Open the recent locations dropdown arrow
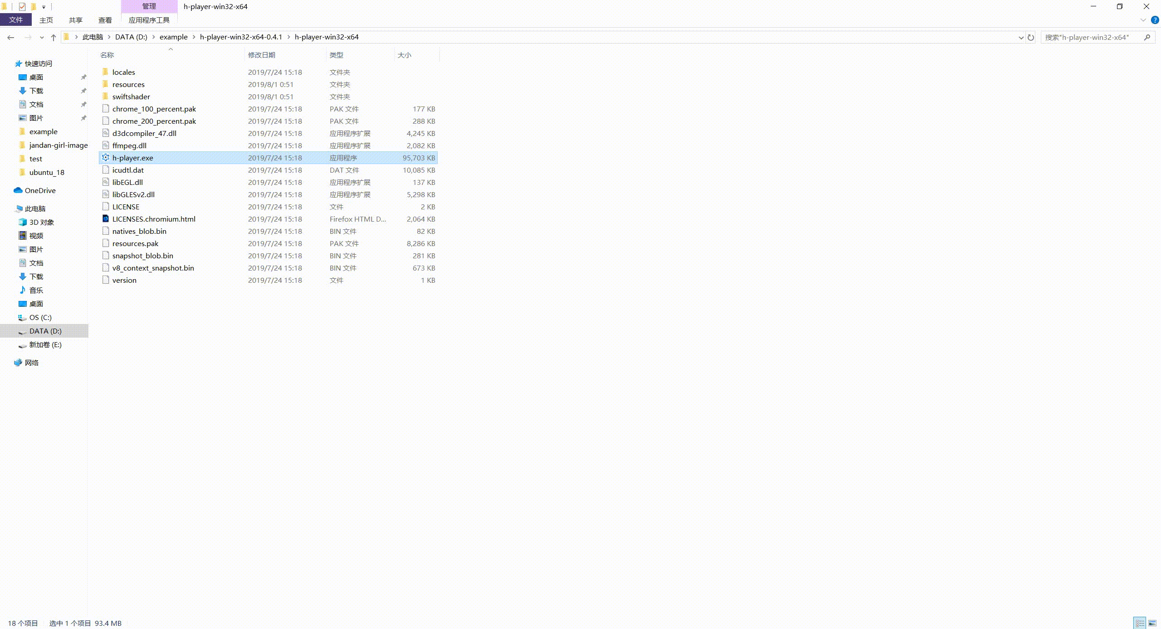The height and width of the screenshot is (629, 1161). tap(42, 37)
